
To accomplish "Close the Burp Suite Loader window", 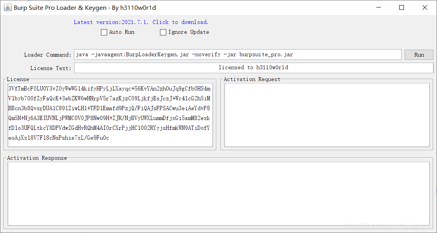I will click(x=425, y=7).
